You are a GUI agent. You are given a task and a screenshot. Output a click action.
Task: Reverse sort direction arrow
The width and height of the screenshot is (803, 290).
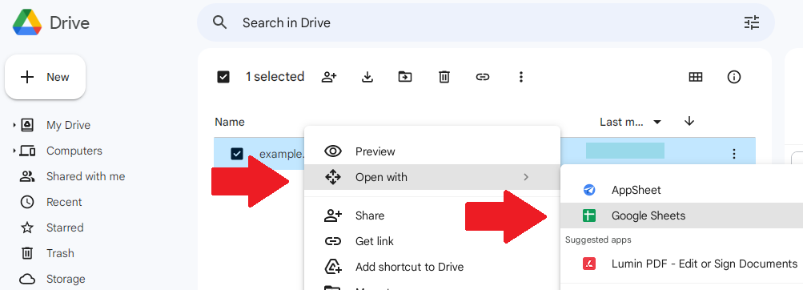coord(689,122)
